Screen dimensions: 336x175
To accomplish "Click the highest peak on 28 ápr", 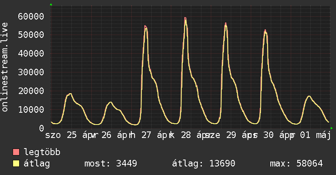I will coord(186,18).
